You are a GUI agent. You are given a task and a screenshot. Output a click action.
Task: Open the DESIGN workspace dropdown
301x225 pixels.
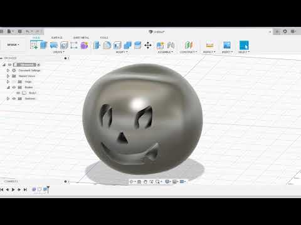[x=13, y=45]
